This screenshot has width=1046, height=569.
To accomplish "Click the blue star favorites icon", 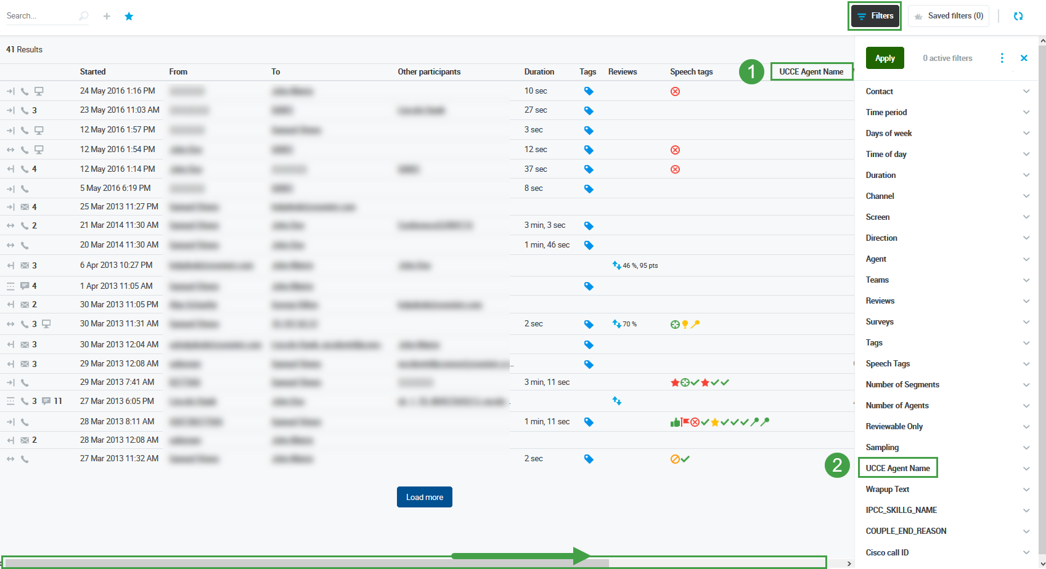I will tap(129, 16).
